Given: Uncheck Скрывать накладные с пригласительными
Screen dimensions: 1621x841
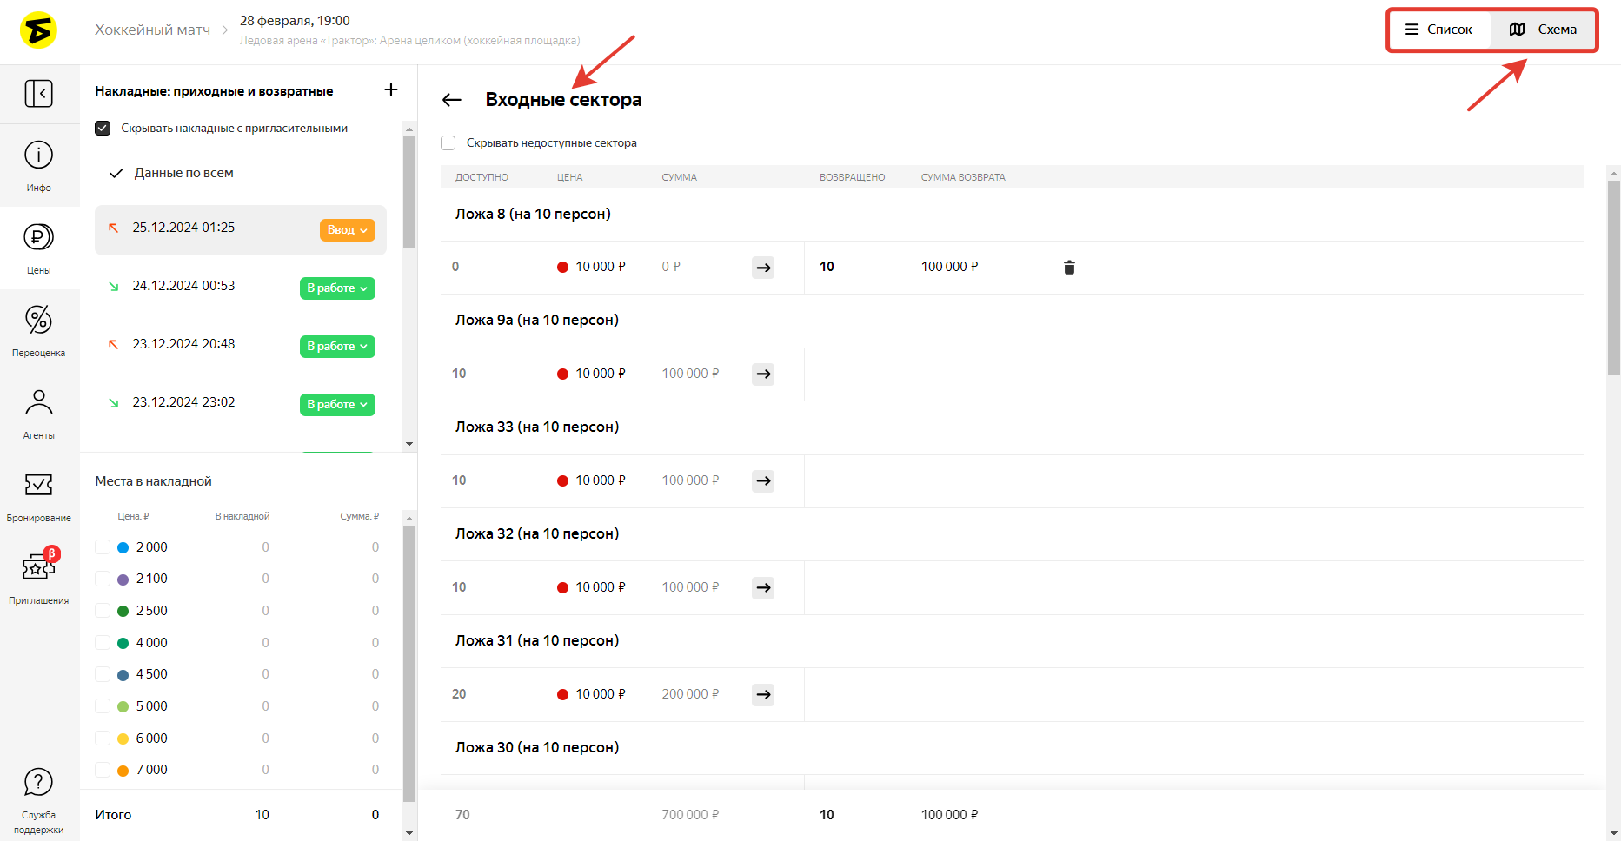Looking at the screenshot, I should 103,129.
